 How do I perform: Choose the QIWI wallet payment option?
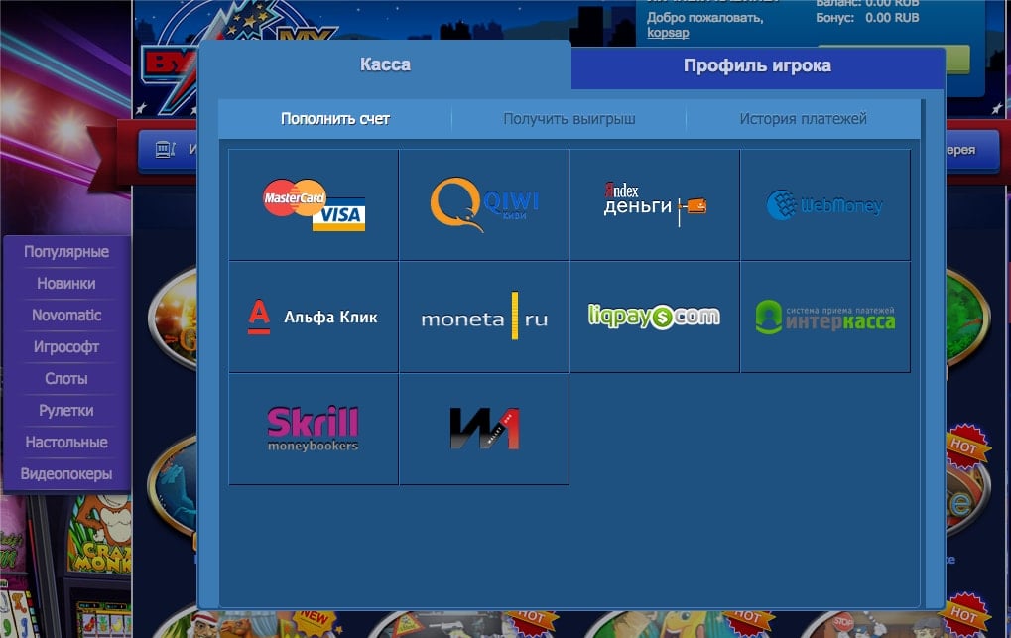point(484,204)
